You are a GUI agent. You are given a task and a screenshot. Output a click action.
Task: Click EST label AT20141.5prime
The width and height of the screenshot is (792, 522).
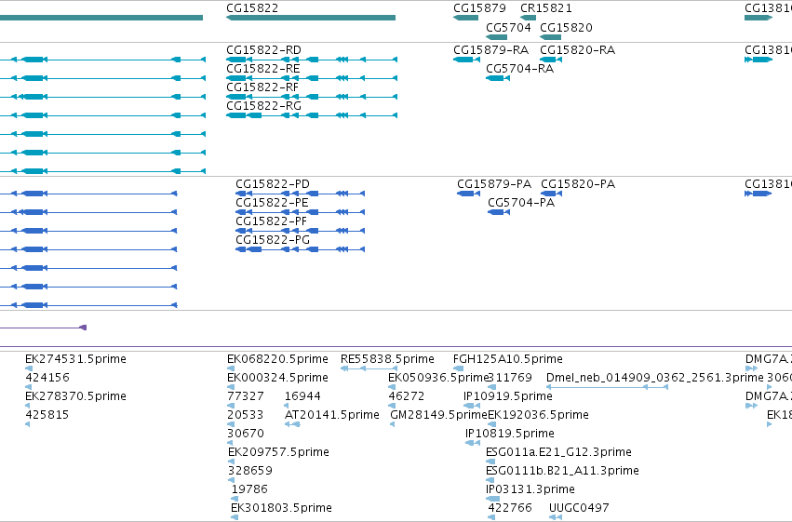332,415
